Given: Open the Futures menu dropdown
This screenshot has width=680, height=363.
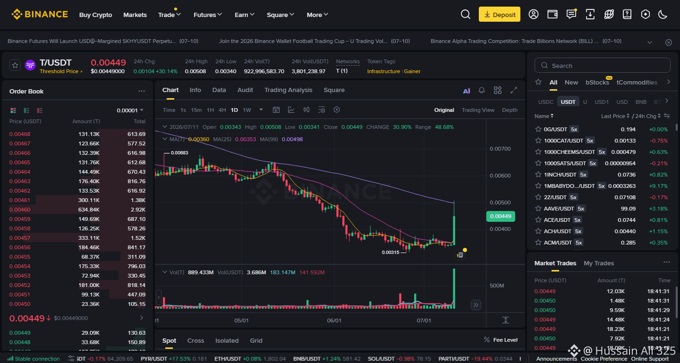Looking at the screenshot, I should click(208, 15).
